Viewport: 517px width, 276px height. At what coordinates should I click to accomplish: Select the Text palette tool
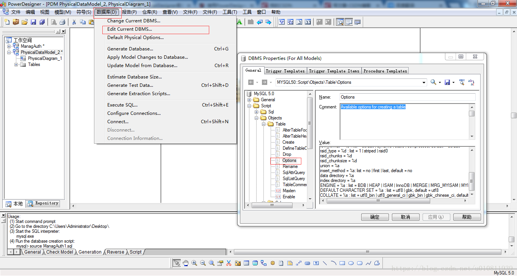click(316, 263)
